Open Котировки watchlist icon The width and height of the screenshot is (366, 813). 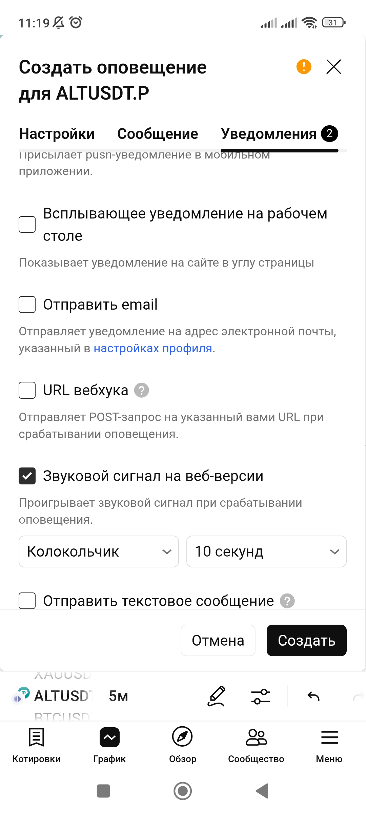pyautogui.click(x=36, y=737)
